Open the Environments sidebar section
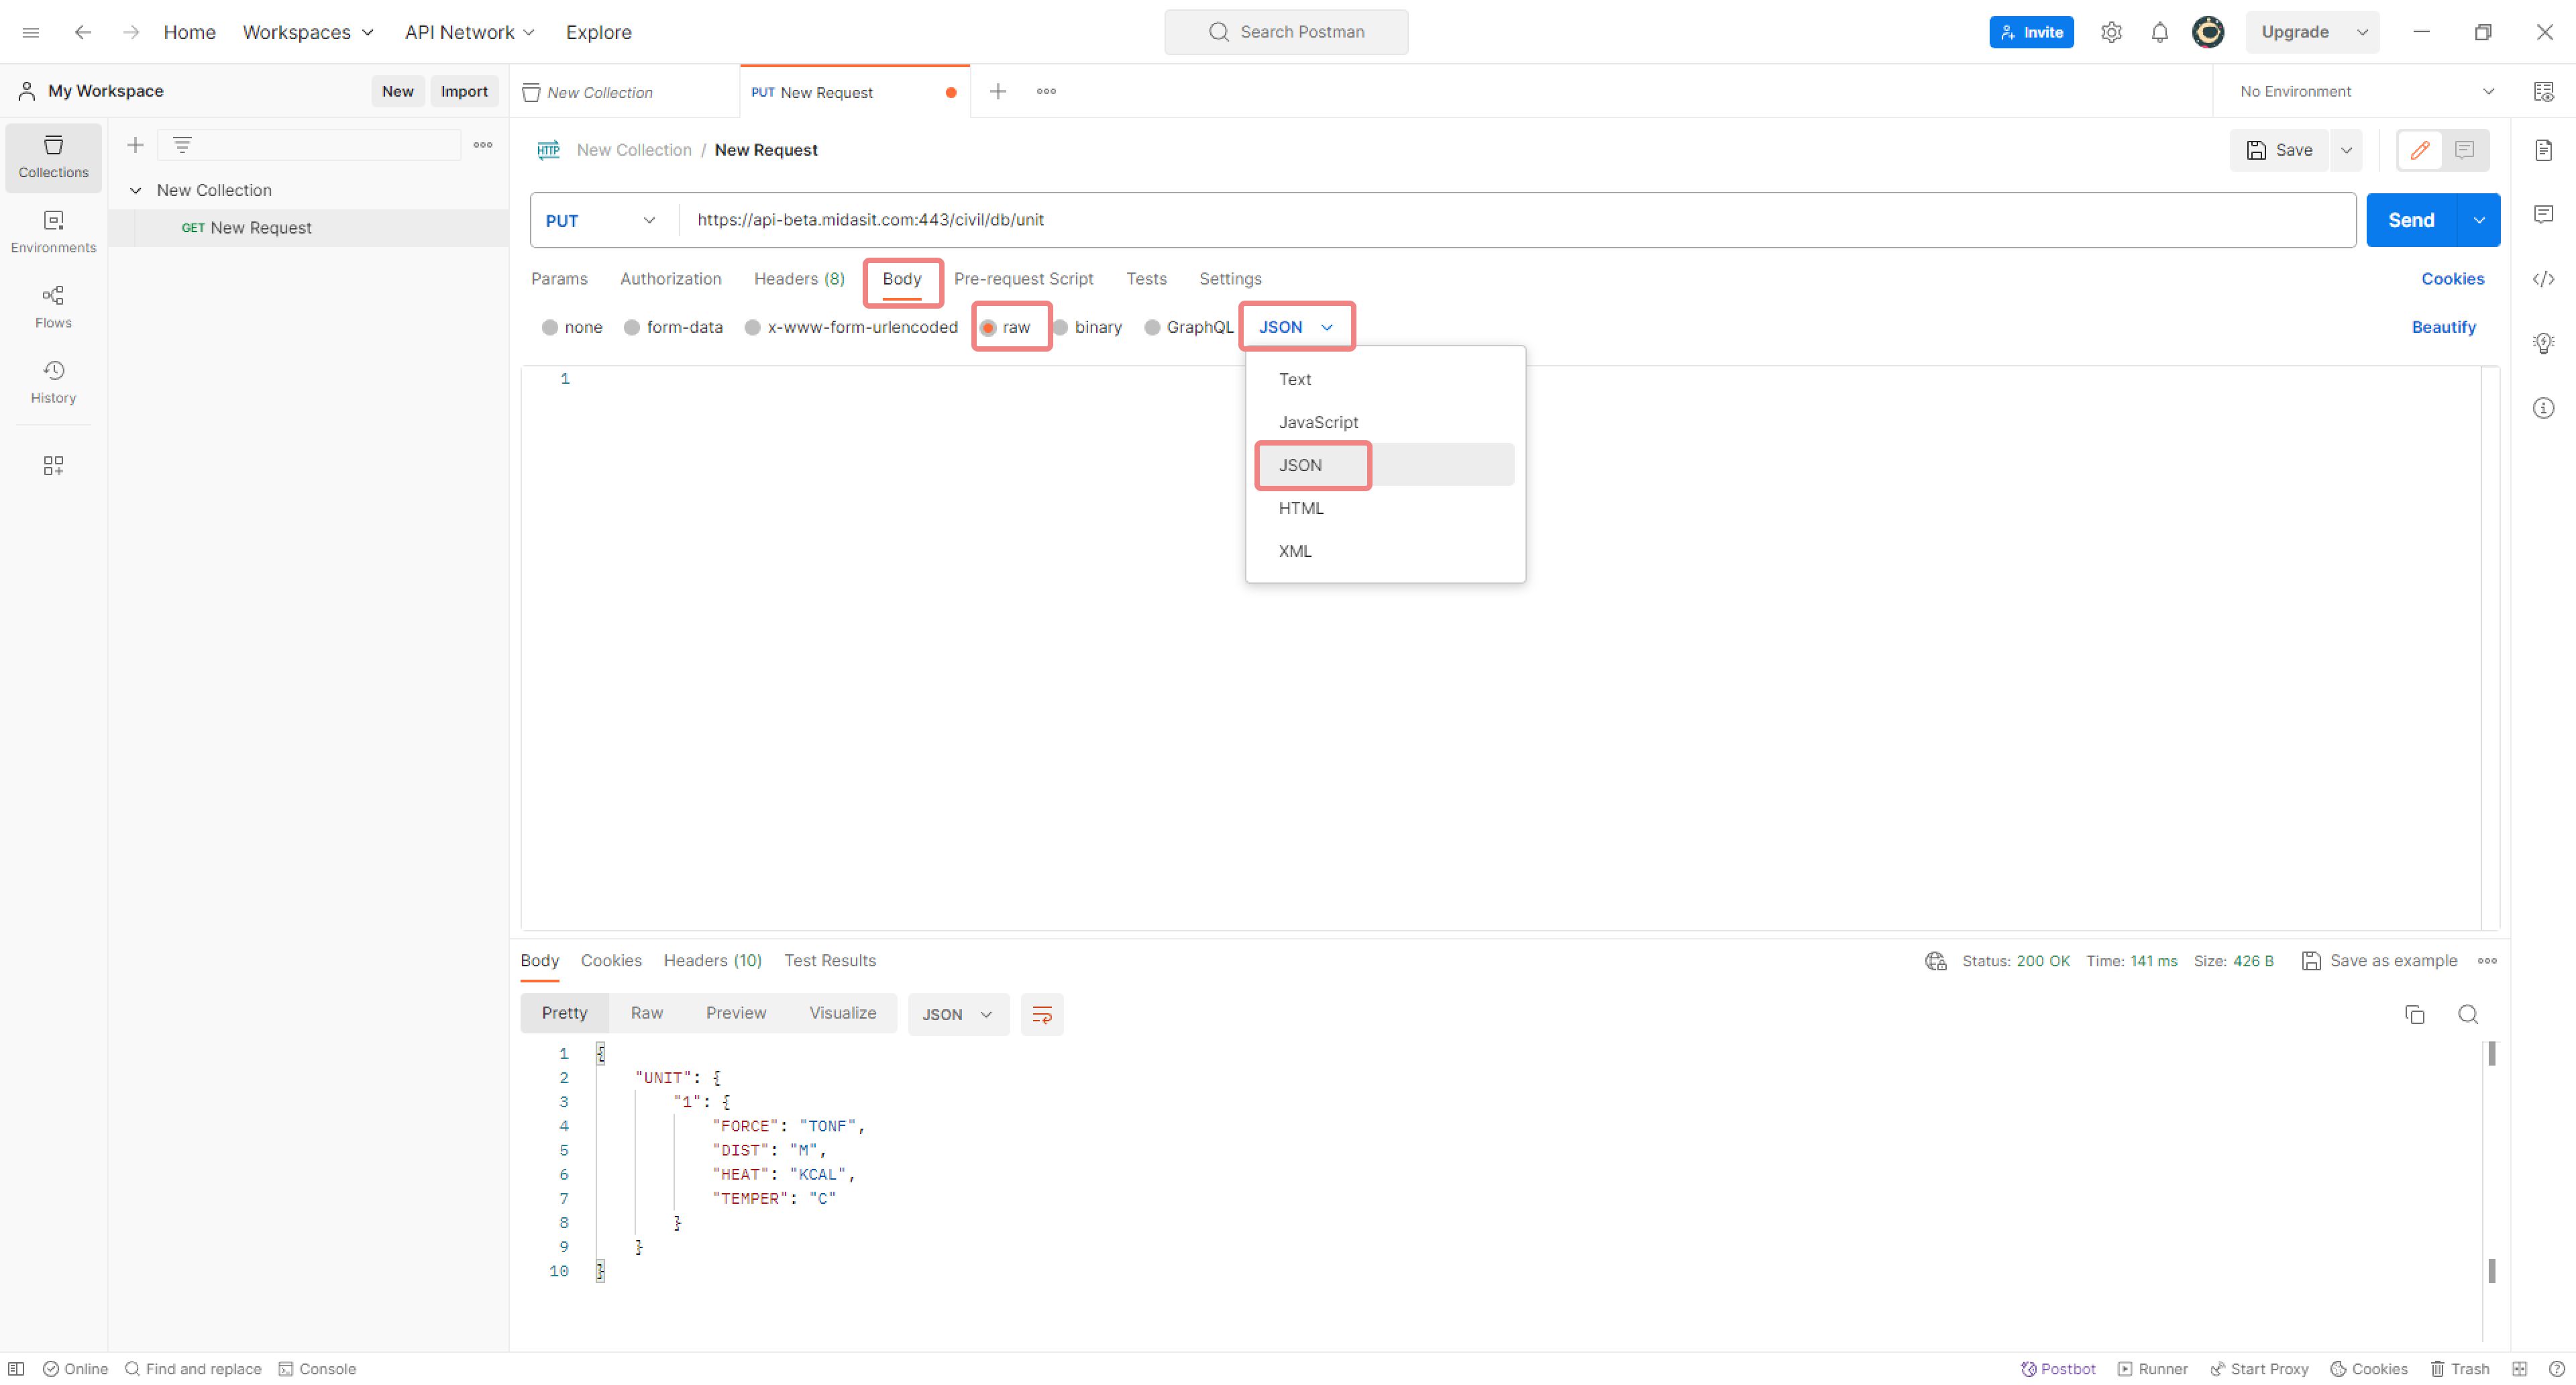Image resolution: width=2576 pixels, height=1385 pixels. (x=53, y=231)
